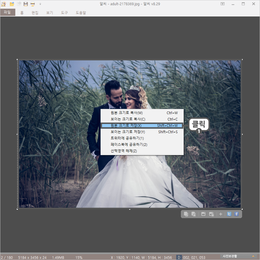Image resolution: width=260 pixels, height=260 pixels.
Task: Open the 파일 tab
Action: [8, 12]
